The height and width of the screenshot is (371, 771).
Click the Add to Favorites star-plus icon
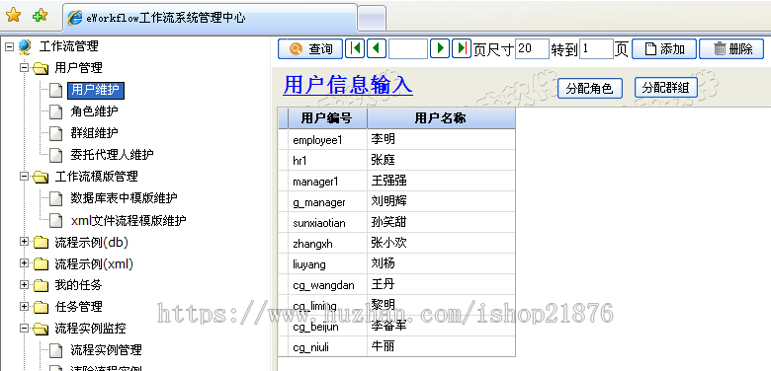41,16
